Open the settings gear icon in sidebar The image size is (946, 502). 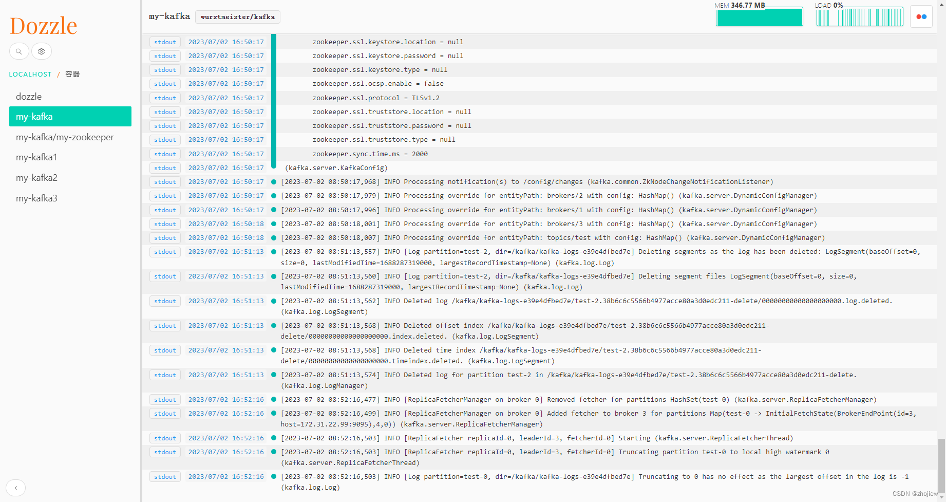pyautogui.click(x=42, y=51)
